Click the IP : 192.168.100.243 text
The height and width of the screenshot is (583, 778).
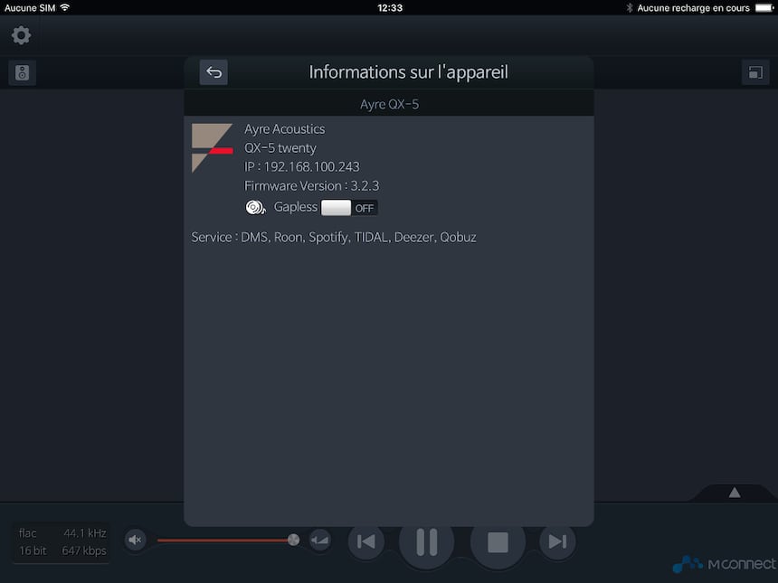(301, 167)
